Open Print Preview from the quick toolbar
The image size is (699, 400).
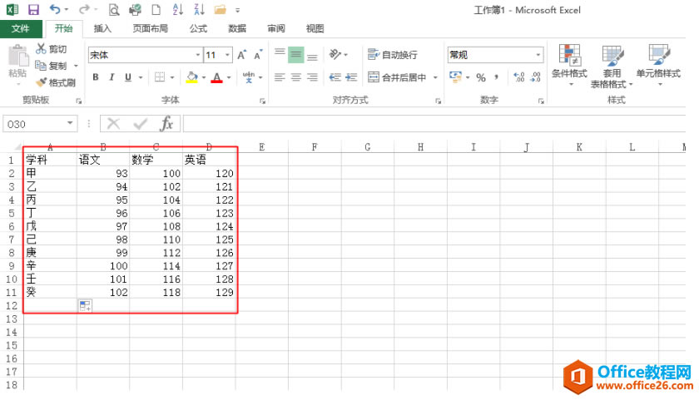click(x=114, y=9)
